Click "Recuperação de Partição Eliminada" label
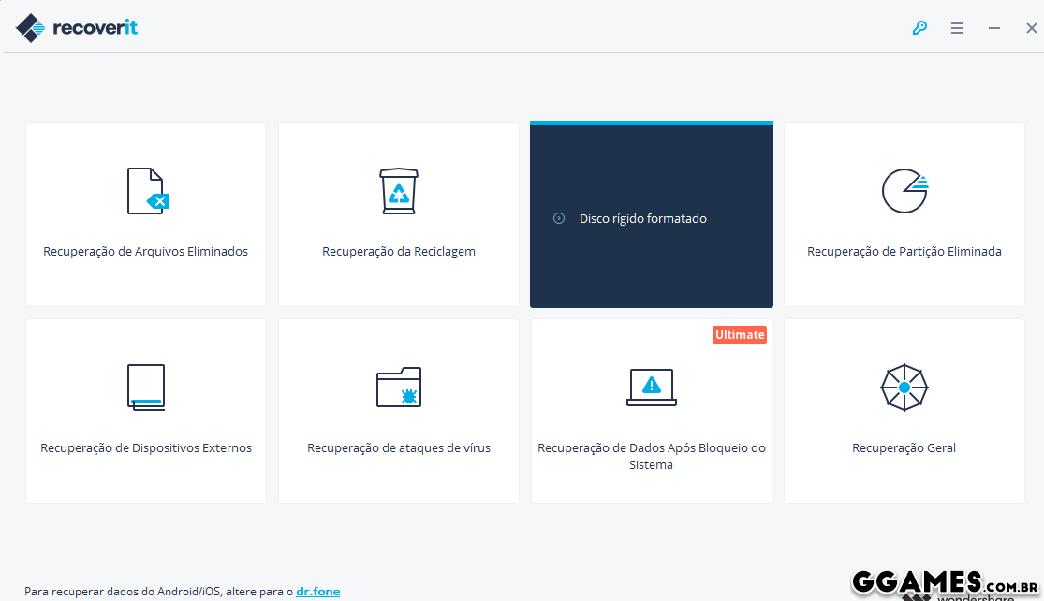The height and width of the screenshot is (601, 1044). tap(904, 252)
